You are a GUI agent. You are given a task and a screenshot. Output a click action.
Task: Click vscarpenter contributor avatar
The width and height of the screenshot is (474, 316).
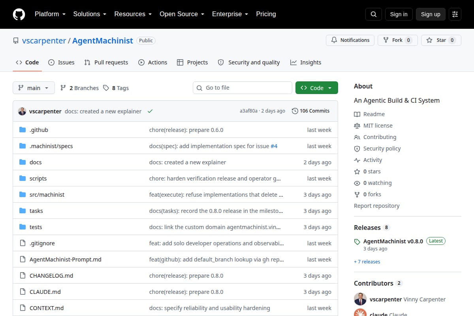pyautogui.click(x=360, y=299)
